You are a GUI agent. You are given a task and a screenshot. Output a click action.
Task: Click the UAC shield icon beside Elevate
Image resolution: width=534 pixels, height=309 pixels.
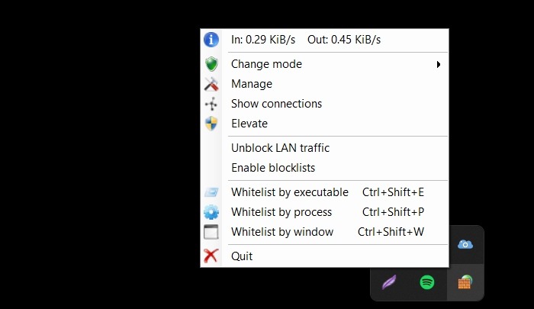point(211,124)
